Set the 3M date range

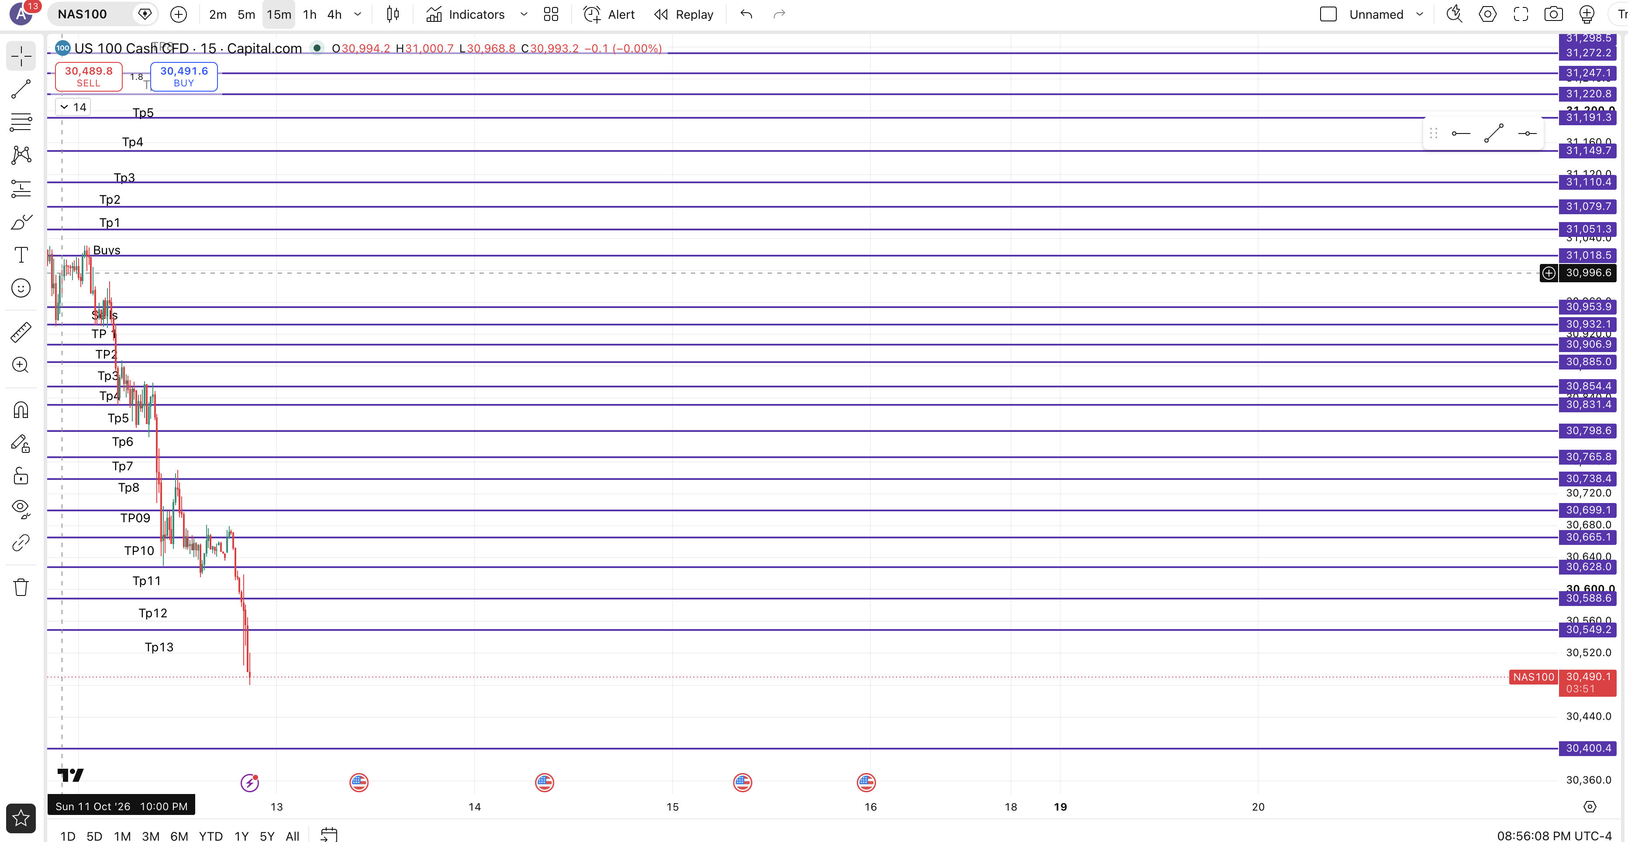point(150,836)
